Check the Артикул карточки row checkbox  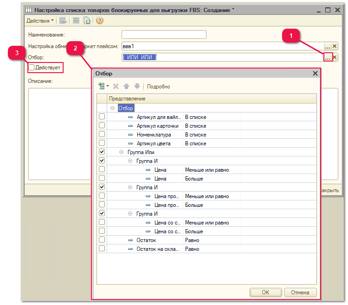tap(102, 125)
